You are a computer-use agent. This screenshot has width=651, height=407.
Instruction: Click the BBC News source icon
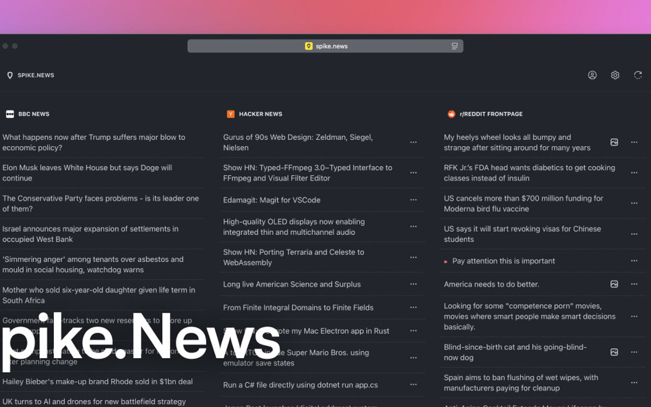pyautogui.click(x=10, y=114)
